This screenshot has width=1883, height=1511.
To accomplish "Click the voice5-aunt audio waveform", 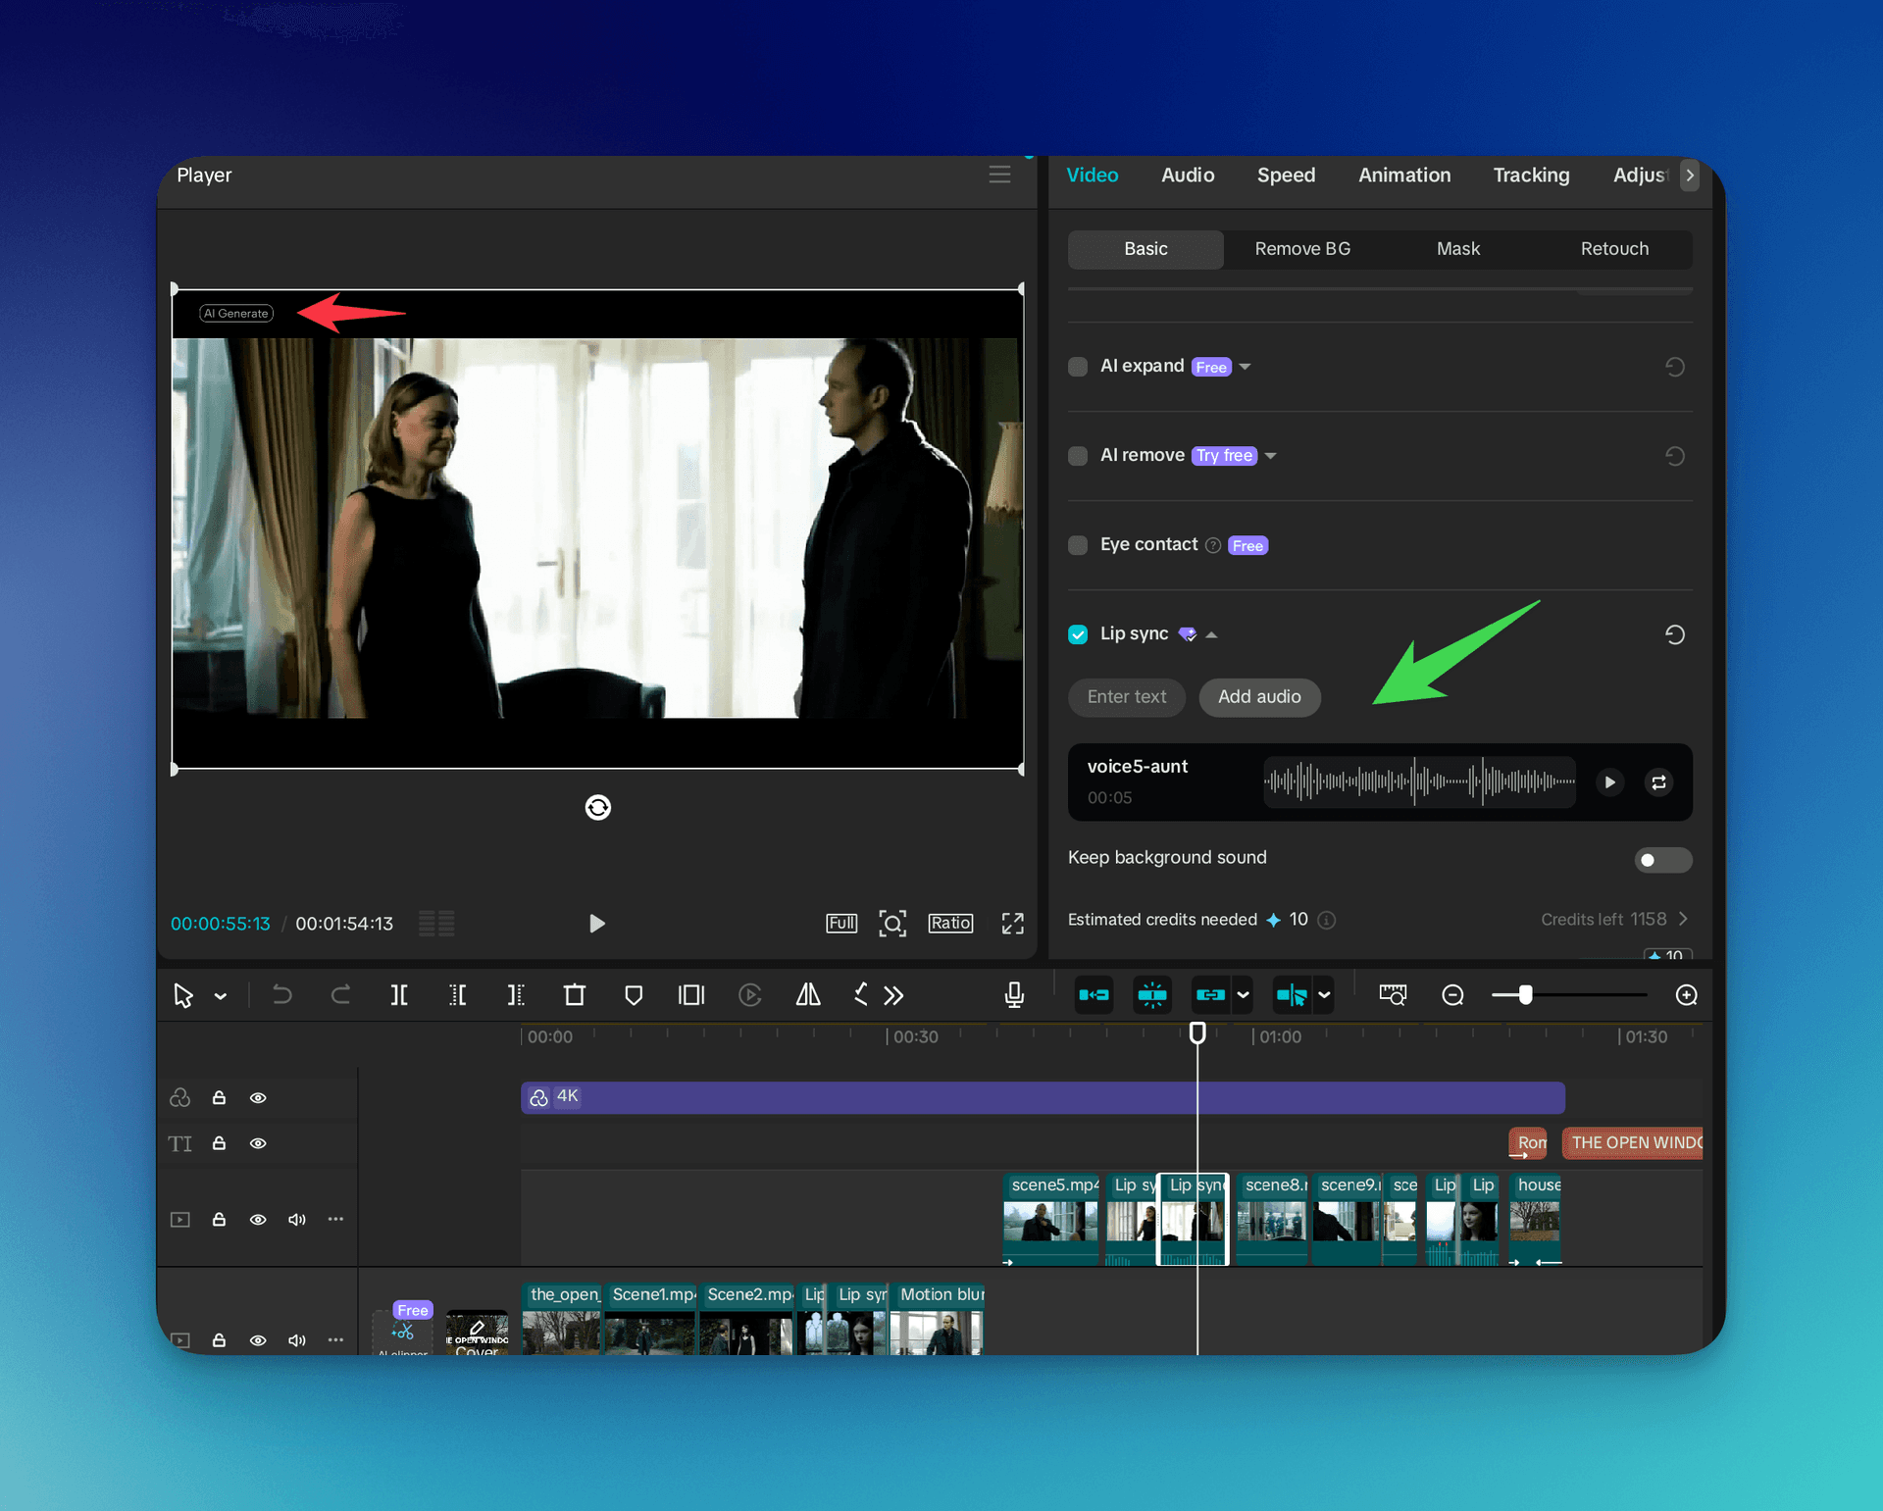I will pos(1420,782).
